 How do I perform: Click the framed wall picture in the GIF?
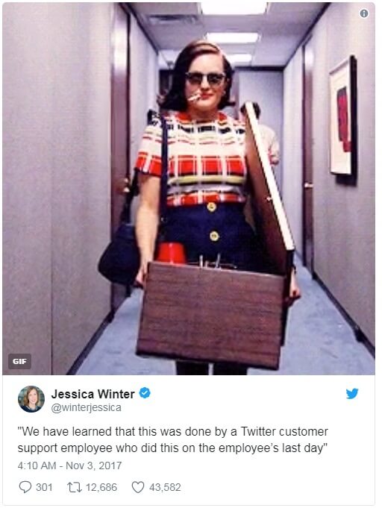343,116
